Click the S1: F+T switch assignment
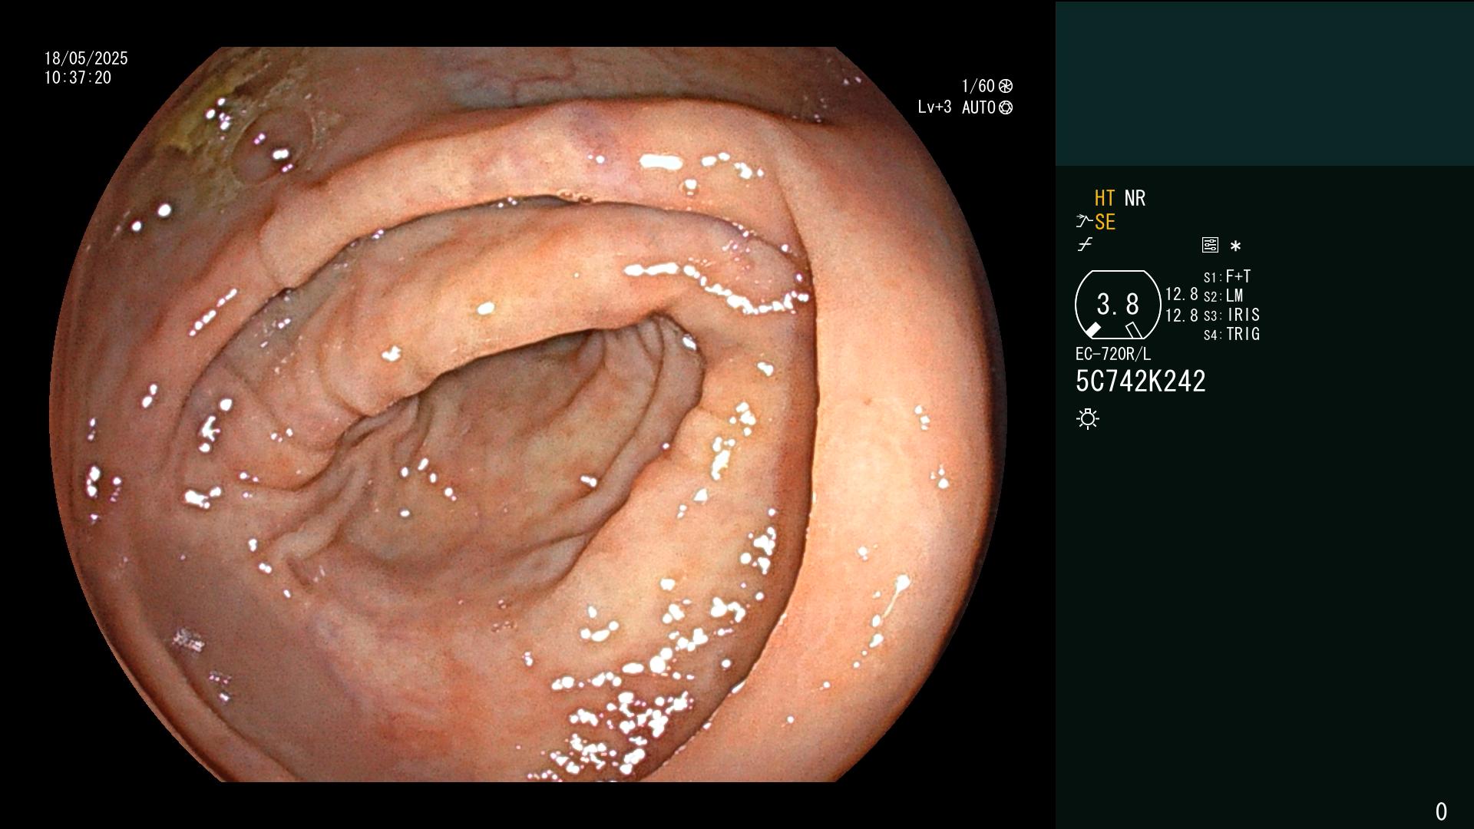The image size is (1474, 829). (x=1227, y=276)
